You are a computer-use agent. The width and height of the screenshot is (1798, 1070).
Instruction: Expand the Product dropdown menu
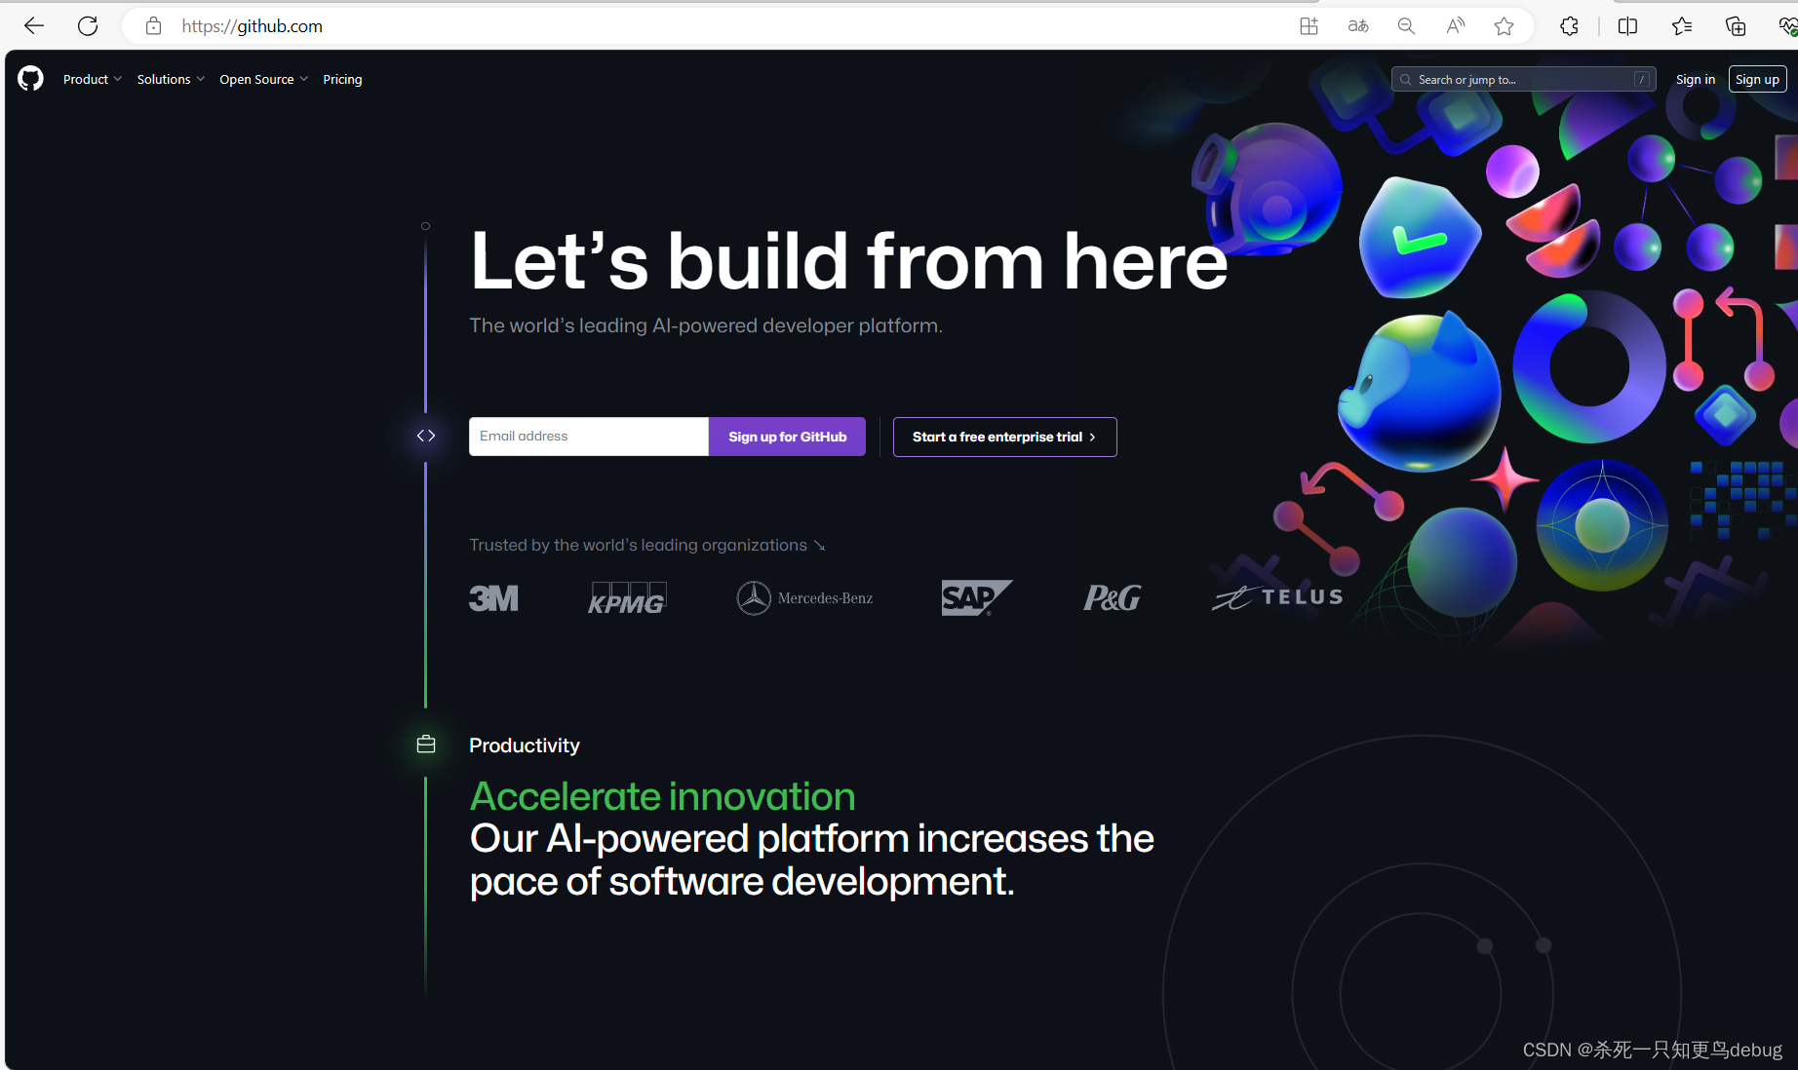tap(93, 80)
